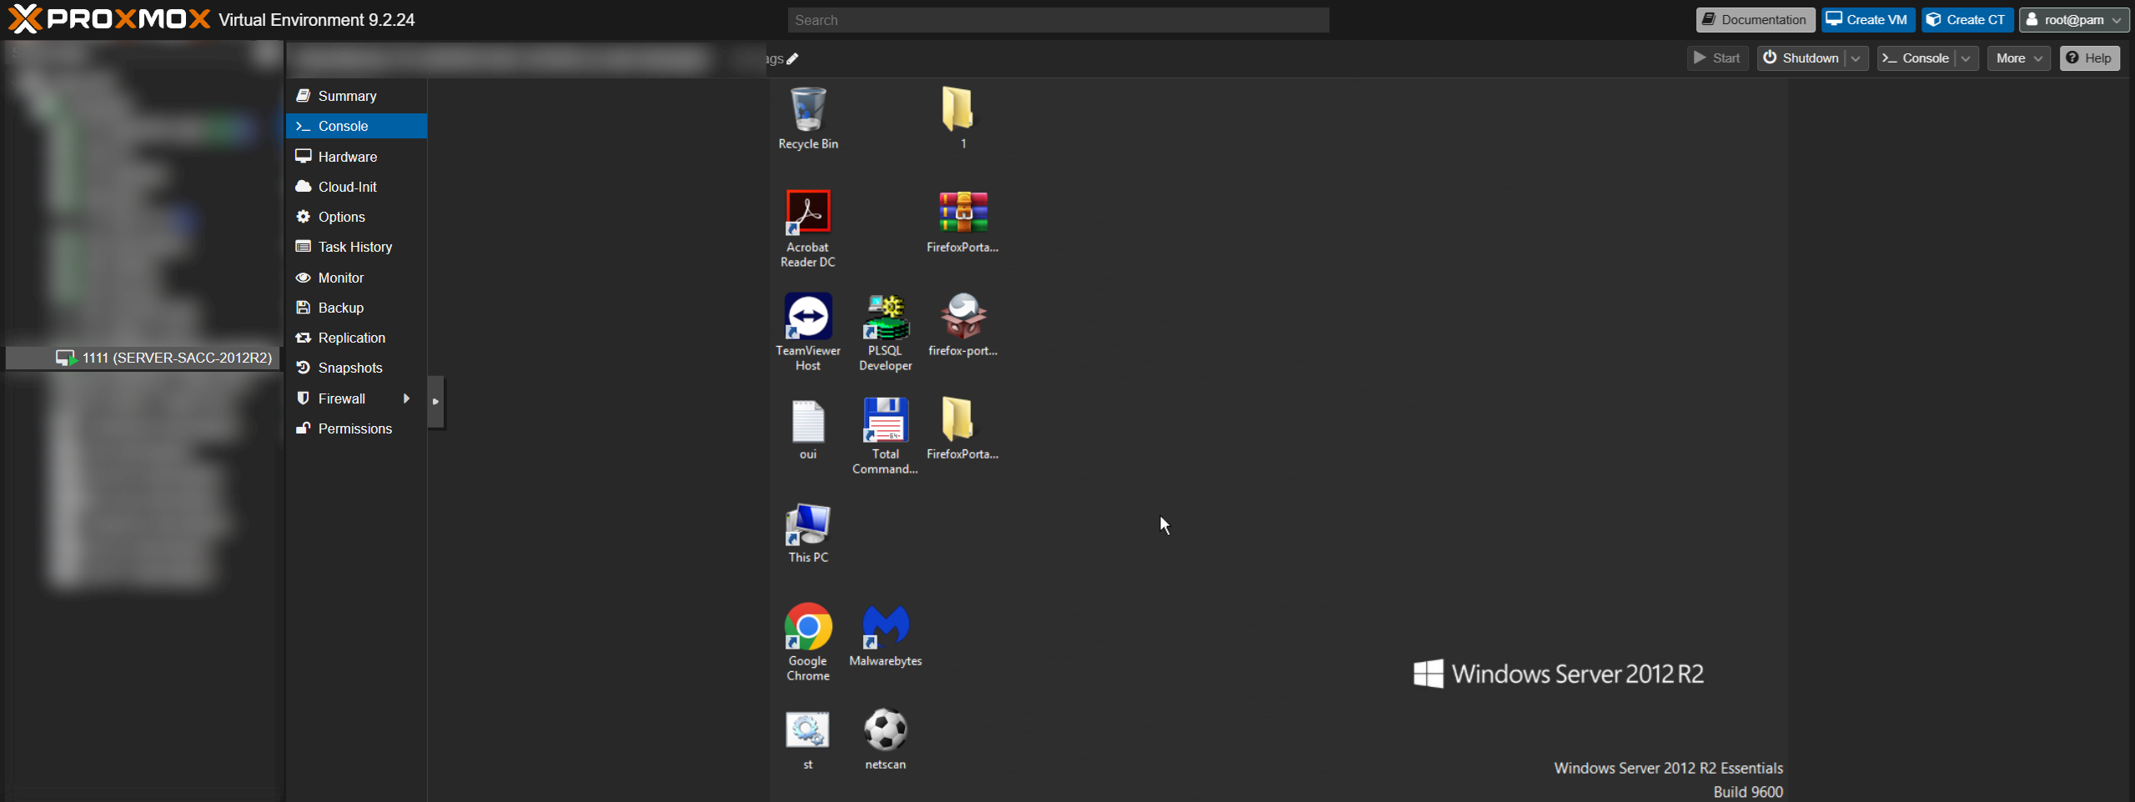Show Task History
This screenshot has width=2135, height=802.
356,247
